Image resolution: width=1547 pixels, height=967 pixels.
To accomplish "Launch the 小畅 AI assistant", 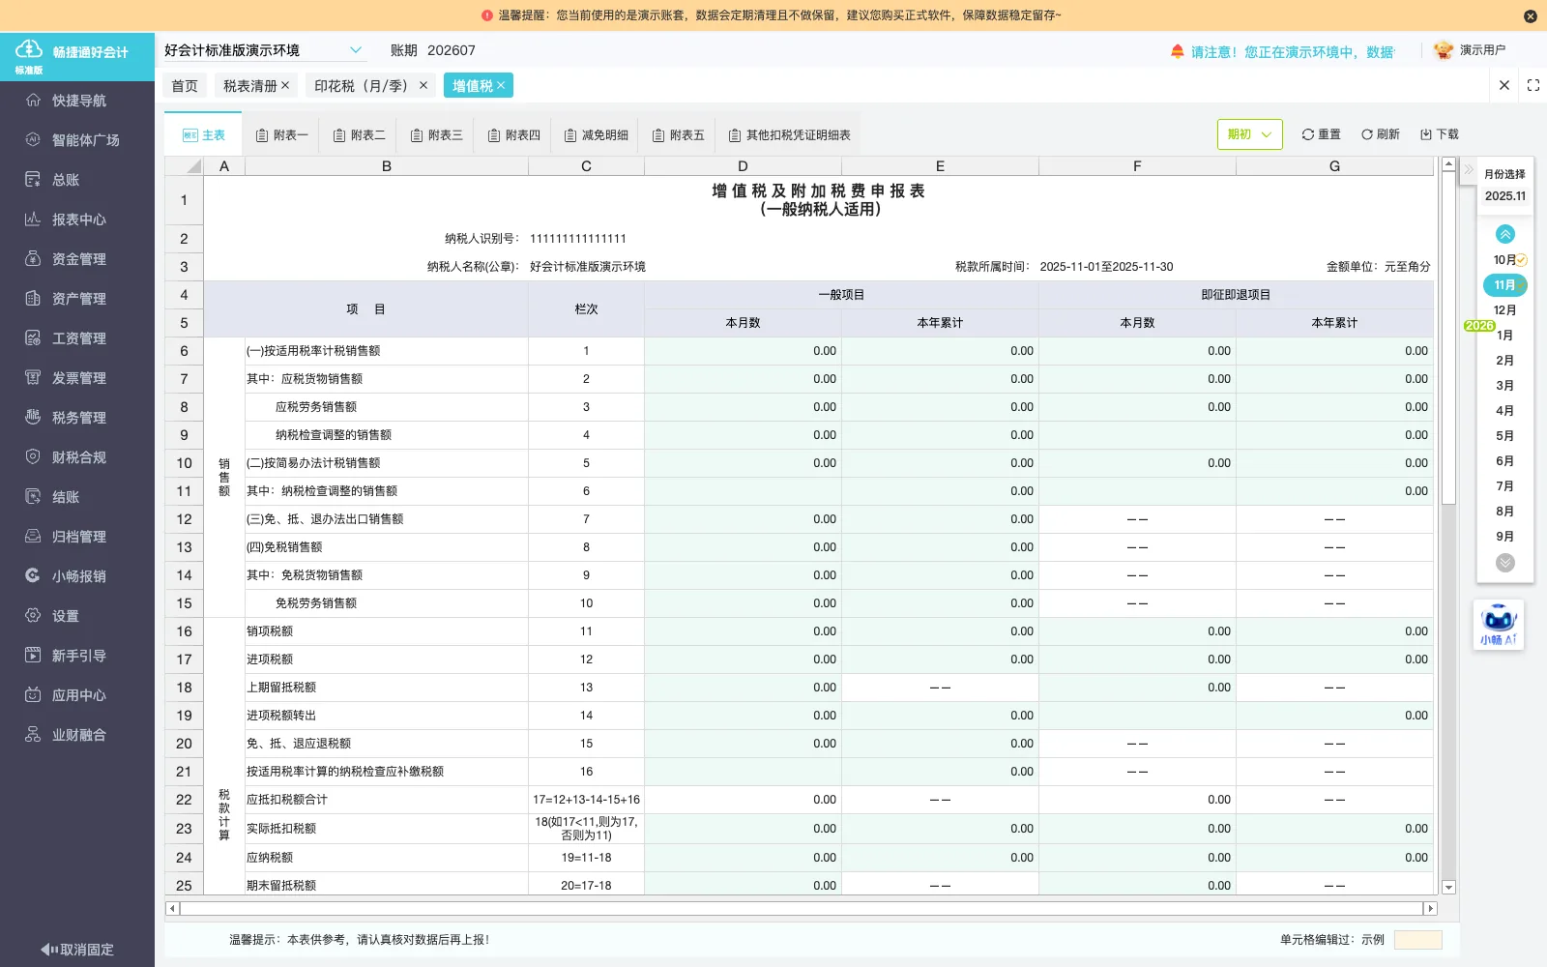I will (x=1499, y=625).
